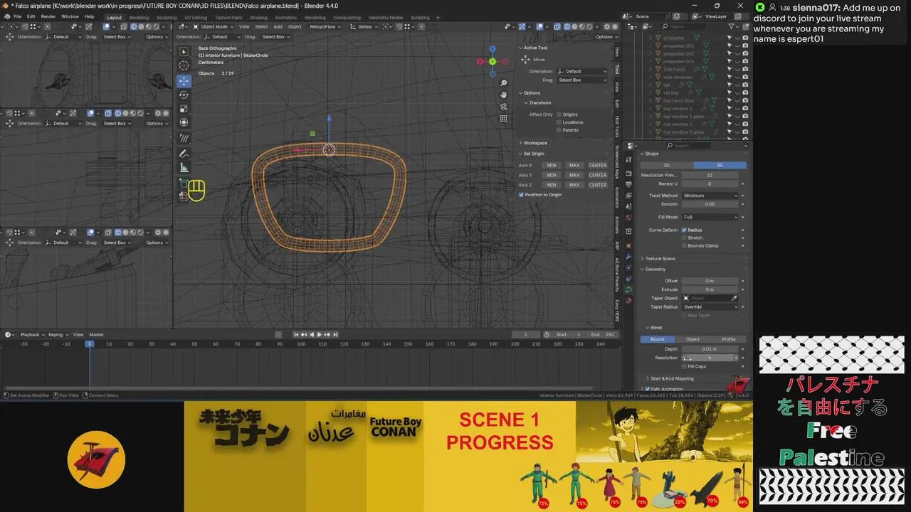Viewport: 911px width, 512px height.
Task: Adjust the bevel Resolution slider
Action: [x=710, y=358]
